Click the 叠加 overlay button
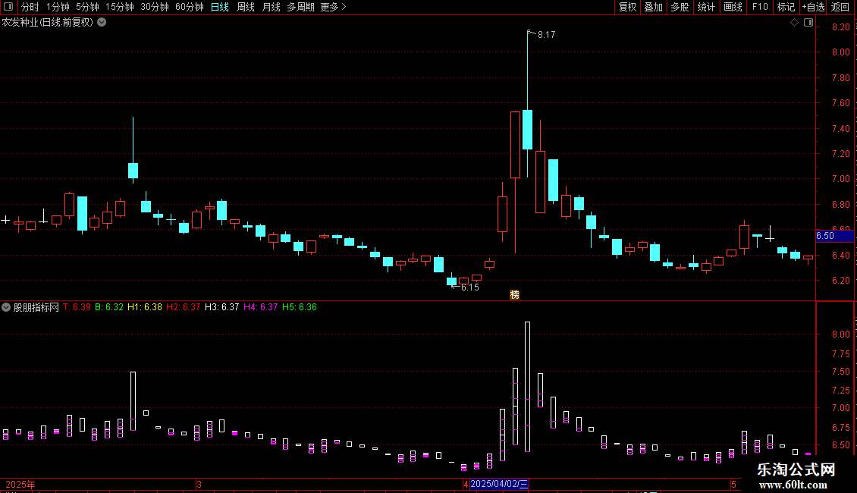This screenshot has height=493, width=857. coord(653,7)
